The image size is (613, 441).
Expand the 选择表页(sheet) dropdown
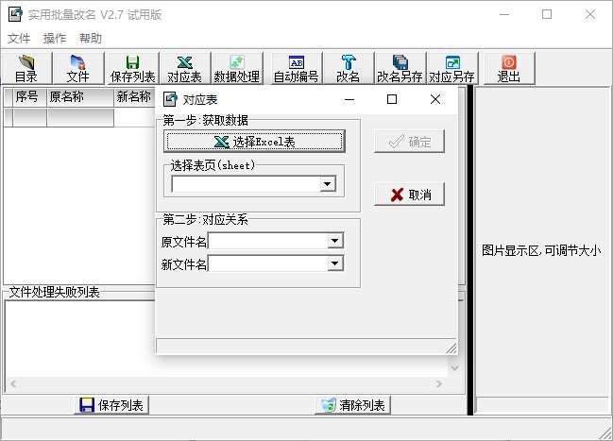pyautogui.click(x=328, y=184)
